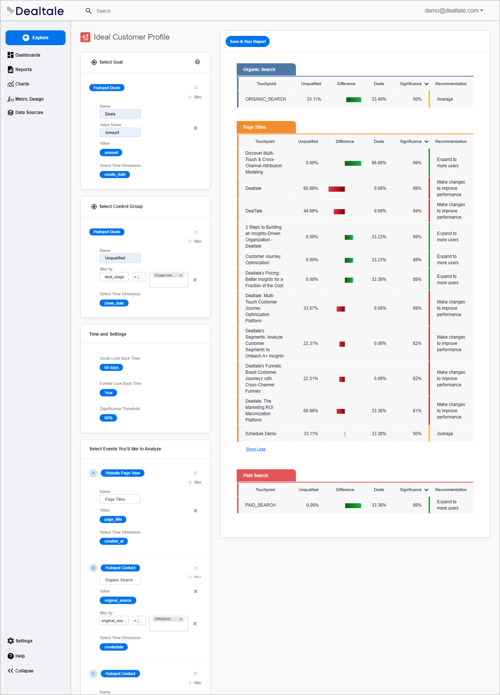Click the PAID_SEARCH green difference bar

(x=353, y=506)
